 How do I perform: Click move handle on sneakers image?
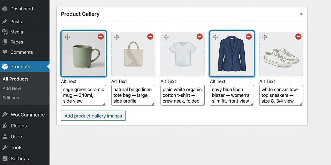[x=265, y=37]
